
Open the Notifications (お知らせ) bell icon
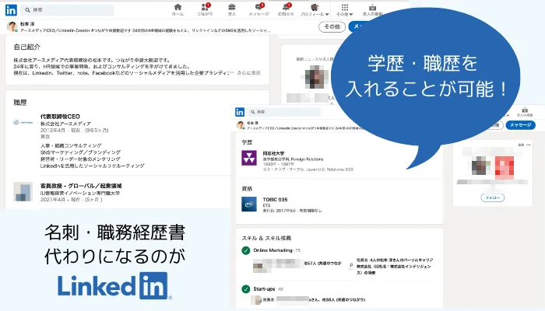[286, 9]
